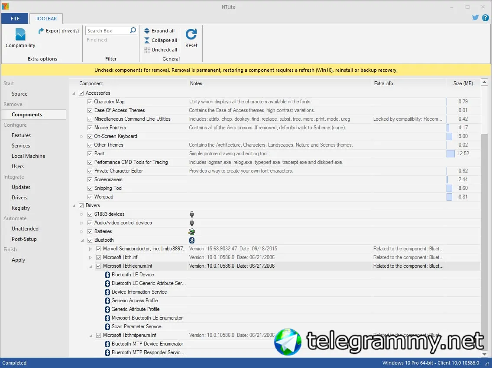The image size is (492, 368).
Task: Switch to the TOOLBAR tab
Action: coord(46,19)
